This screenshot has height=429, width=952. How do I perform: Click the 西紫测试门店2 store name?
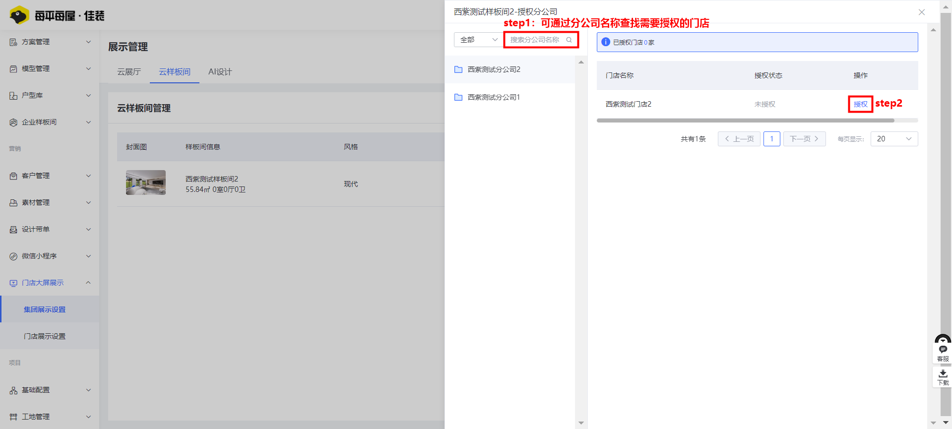(x=629, y=104)
